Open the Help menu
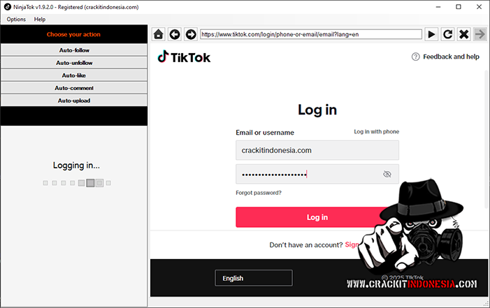The width and height of the screenshot is (490, 308). coord(40,19)
